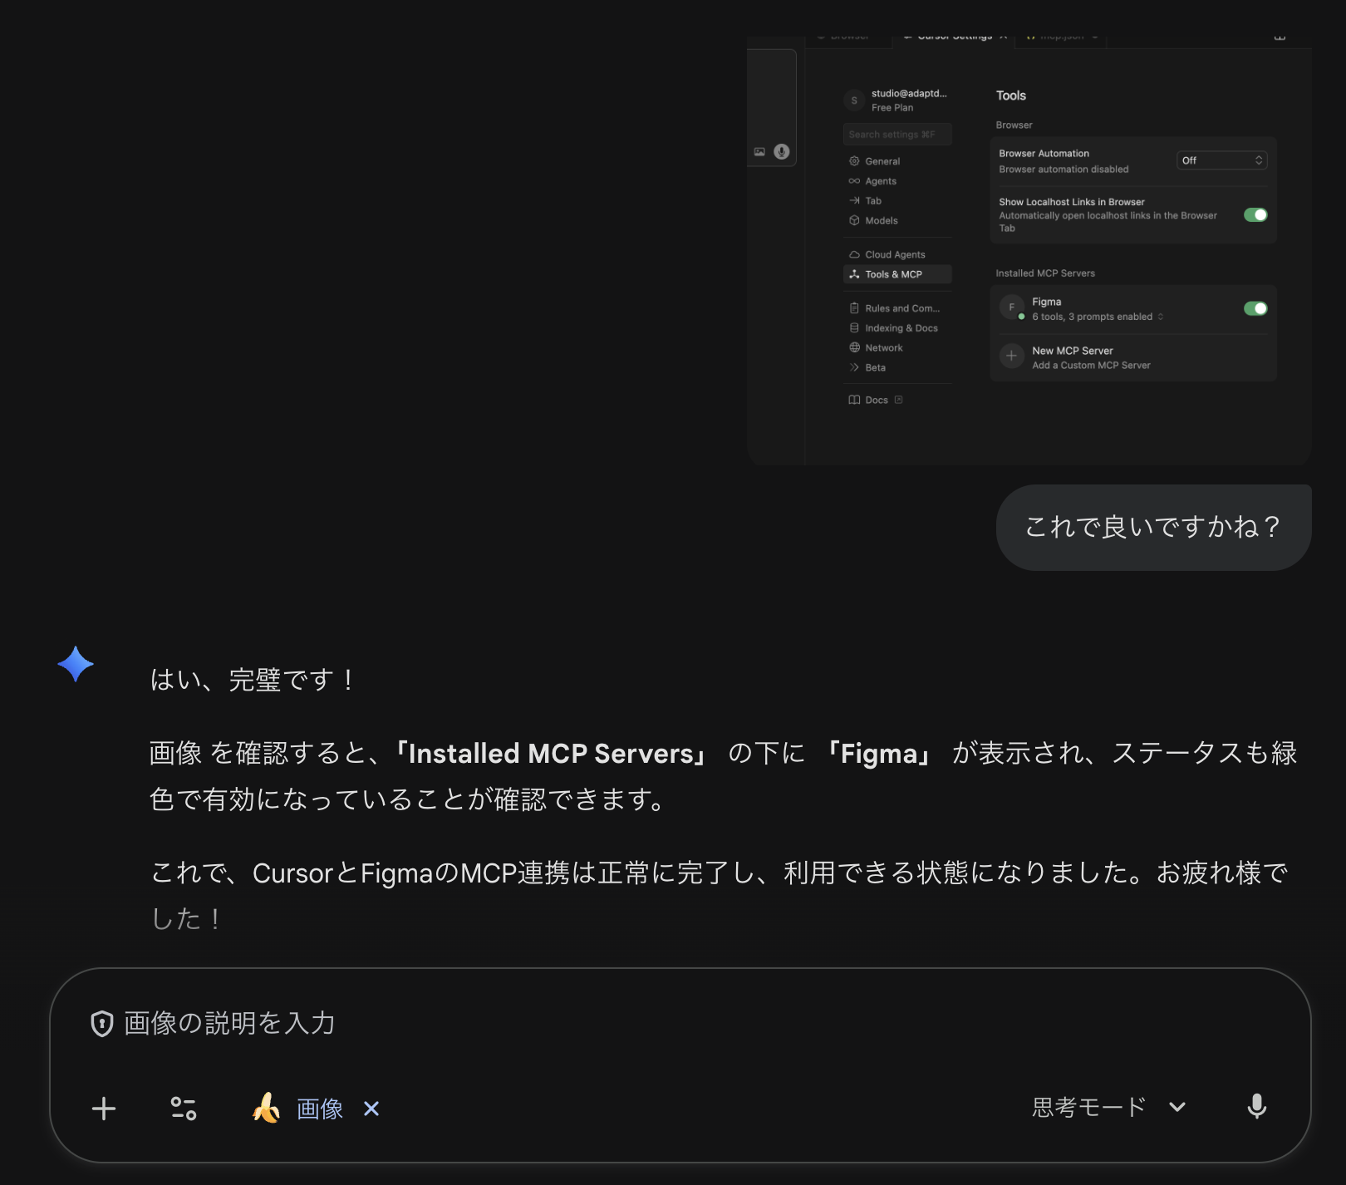The height and width of the screenshot is (1185, 1346).
Task: Click bold Installed MCP Servers text in reply
Action: (x=551, y=754)
